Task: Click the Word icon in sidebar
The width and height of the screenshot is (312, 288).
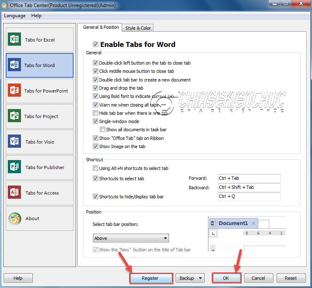Action: 14,65
